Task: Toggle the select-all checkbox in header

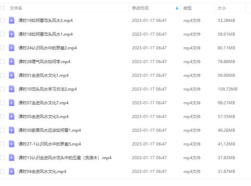Action: pos(2,8)
